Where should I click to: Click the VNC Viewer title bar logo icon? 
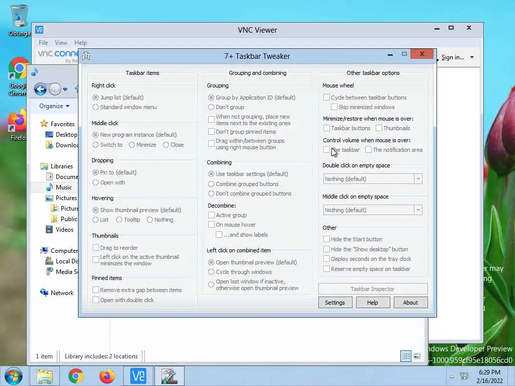pos(39,30)
